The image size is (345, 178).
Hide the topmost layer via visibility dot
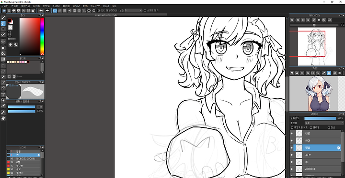(292, 133)
